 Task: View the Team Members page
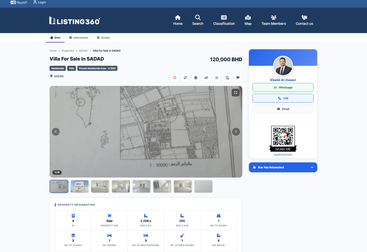274,20
